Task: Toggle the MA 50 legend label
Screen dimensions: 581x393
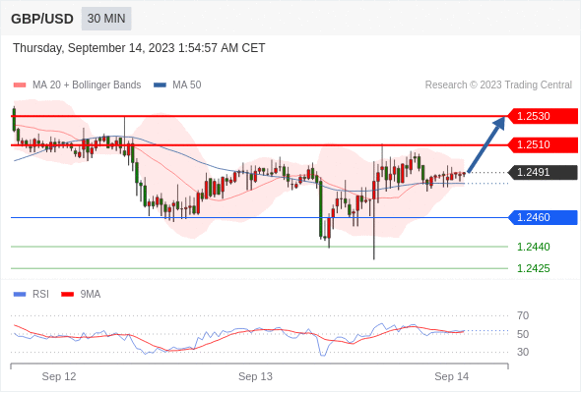Action: (x=187, y=85)
